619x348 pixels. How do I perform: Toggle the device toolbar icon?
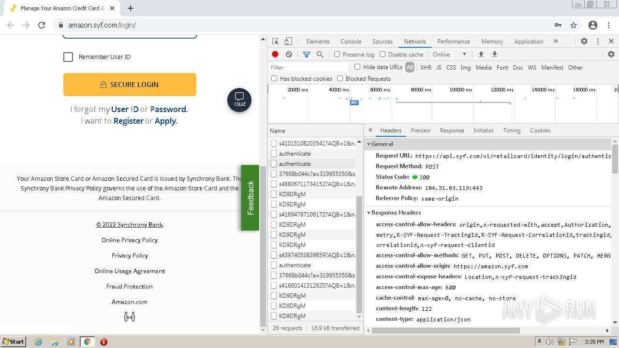coord(288,42)
